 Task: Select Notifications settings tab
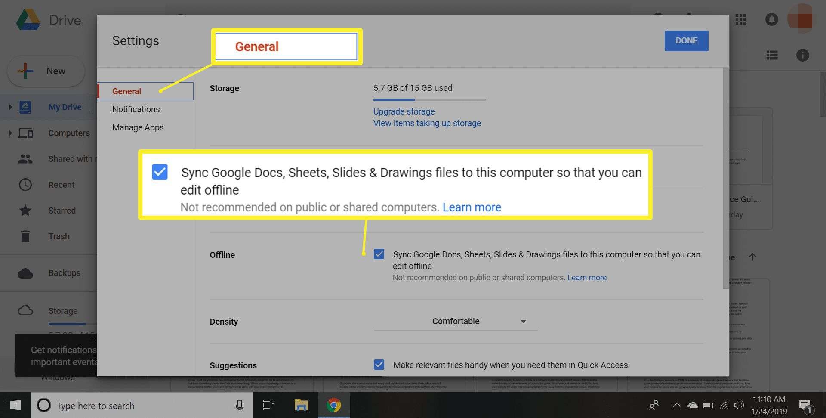(136, 109)
